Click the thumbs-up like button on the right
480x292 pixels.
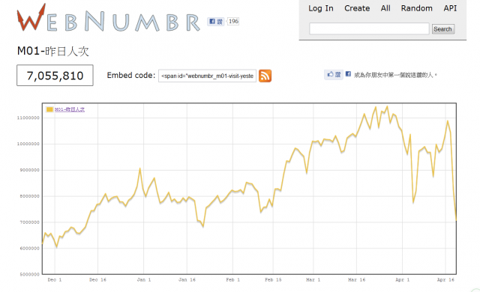click(x=334, y=74)
